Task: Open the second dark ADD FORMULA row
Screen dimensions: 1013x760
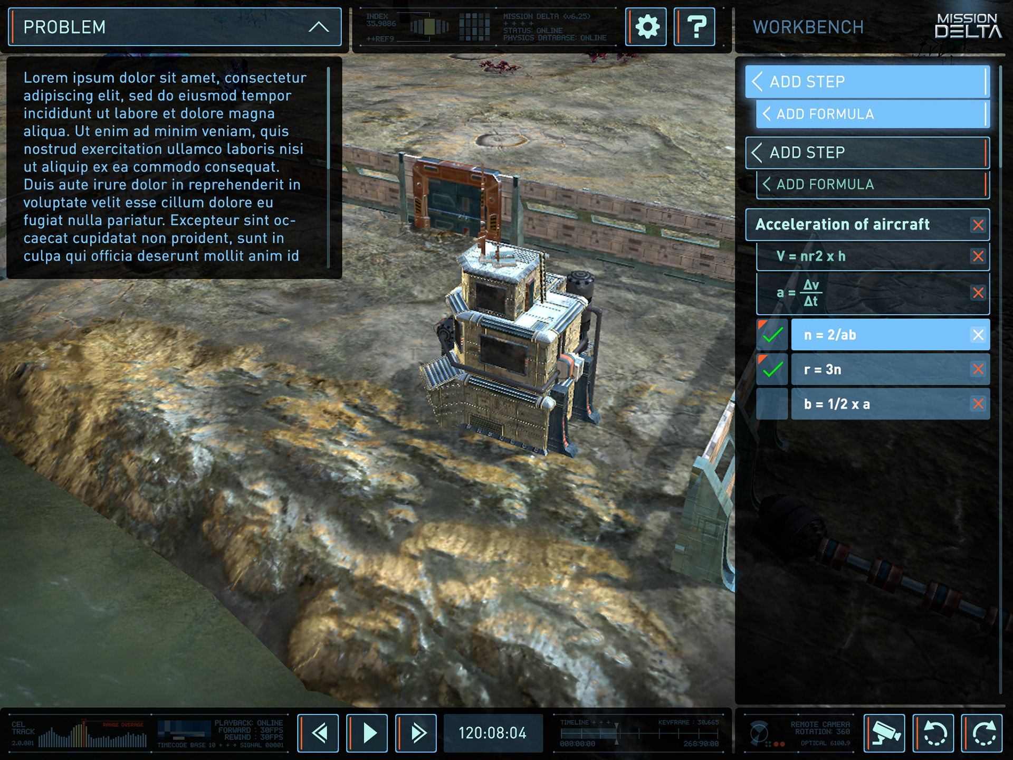Action: tap(872, 185)
